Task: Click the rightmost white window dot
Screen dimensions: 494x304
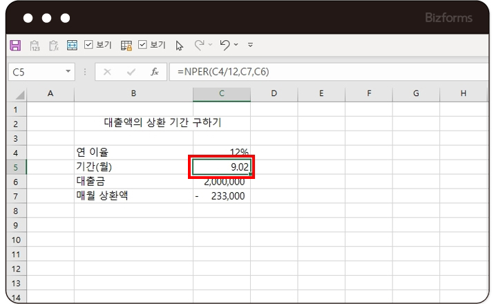Action: tap(65, 18)
